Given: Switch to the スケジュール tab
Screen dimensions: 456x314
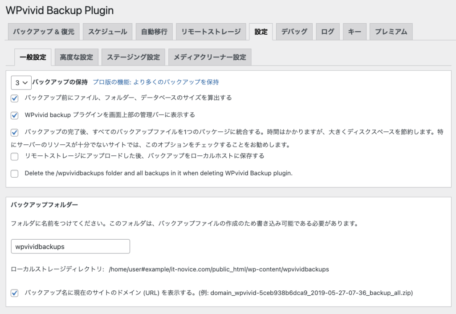Looking at the screenshot, I should 107,32.
